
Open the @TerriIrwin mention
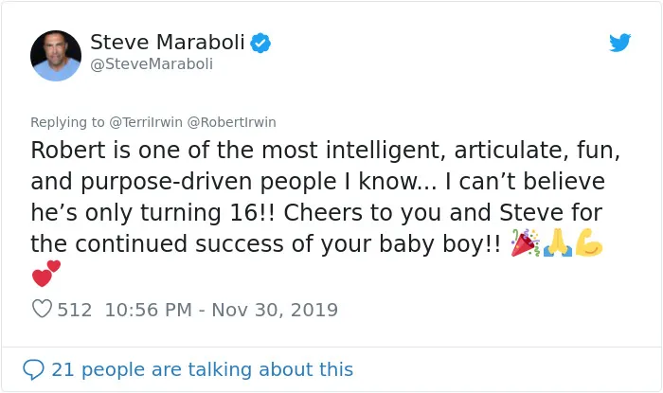(x=146, y=122)
